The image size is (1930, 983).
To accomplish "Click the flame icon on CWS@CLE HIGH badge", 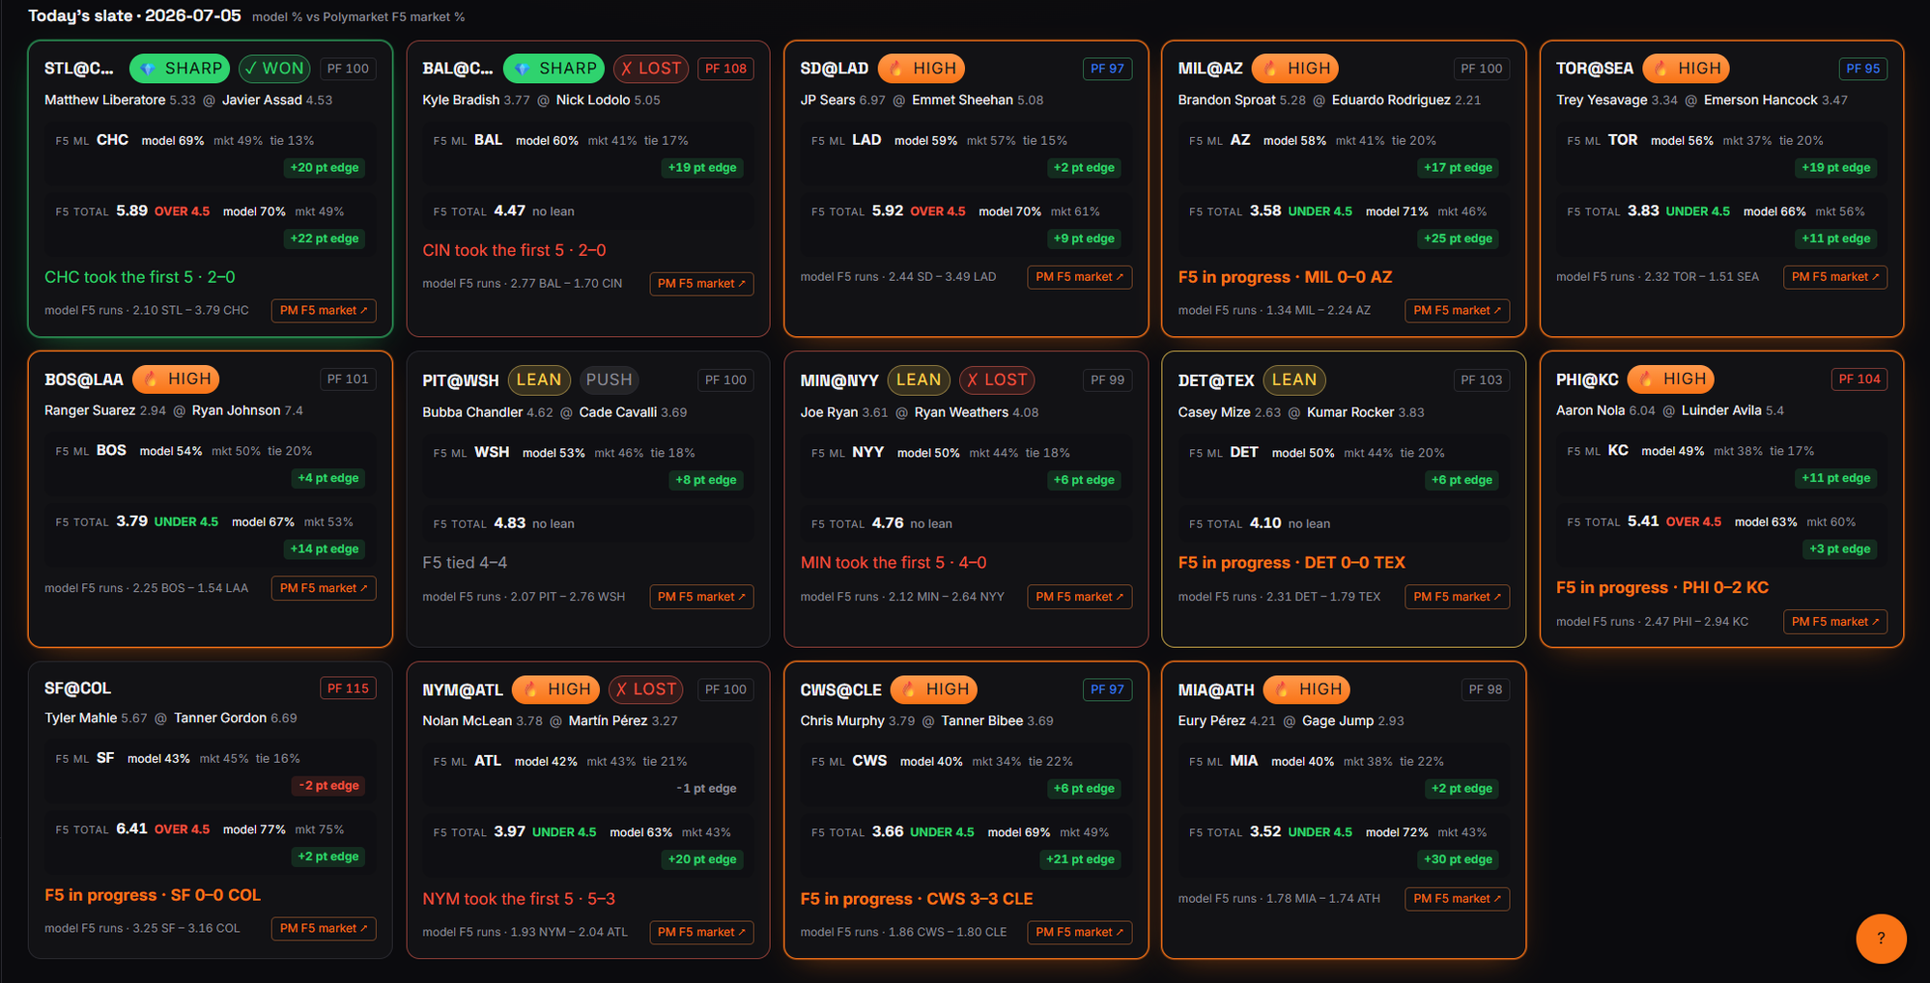I will (909, 689).
